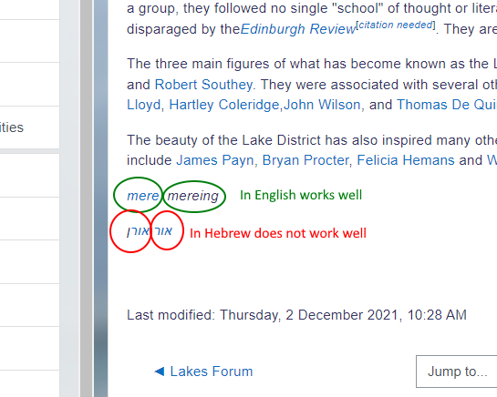Open the Edinburgh Review link
The width and height of the screenshot is (497, 397).
(298, 29)
